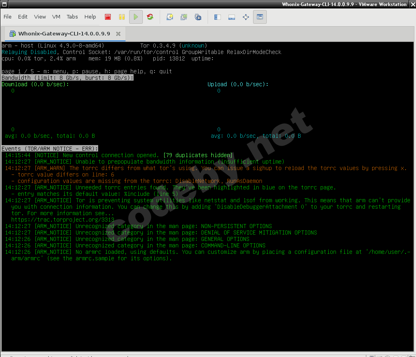Click the window menu icon in title bar

4,4
